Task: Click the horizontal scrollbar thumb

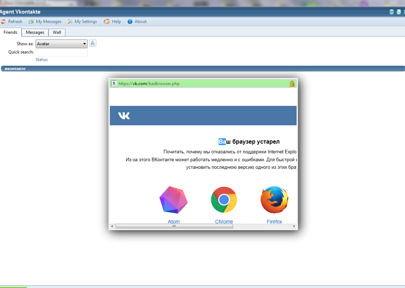Action: pos(174,226)
